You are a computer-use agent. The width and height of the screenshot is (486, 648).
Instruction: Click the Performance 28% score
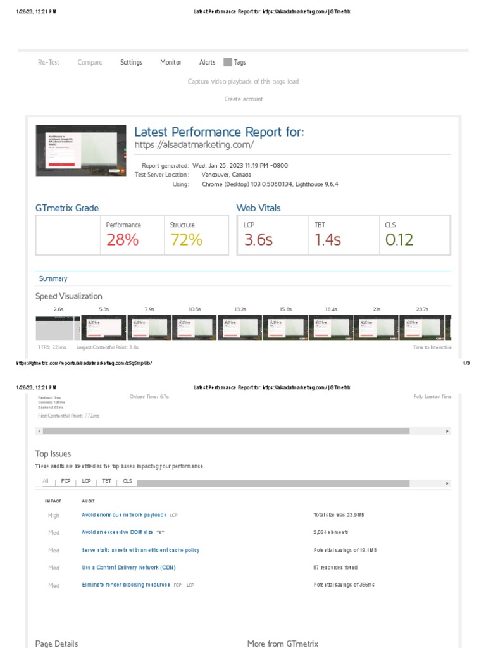[x=123, y=239]
